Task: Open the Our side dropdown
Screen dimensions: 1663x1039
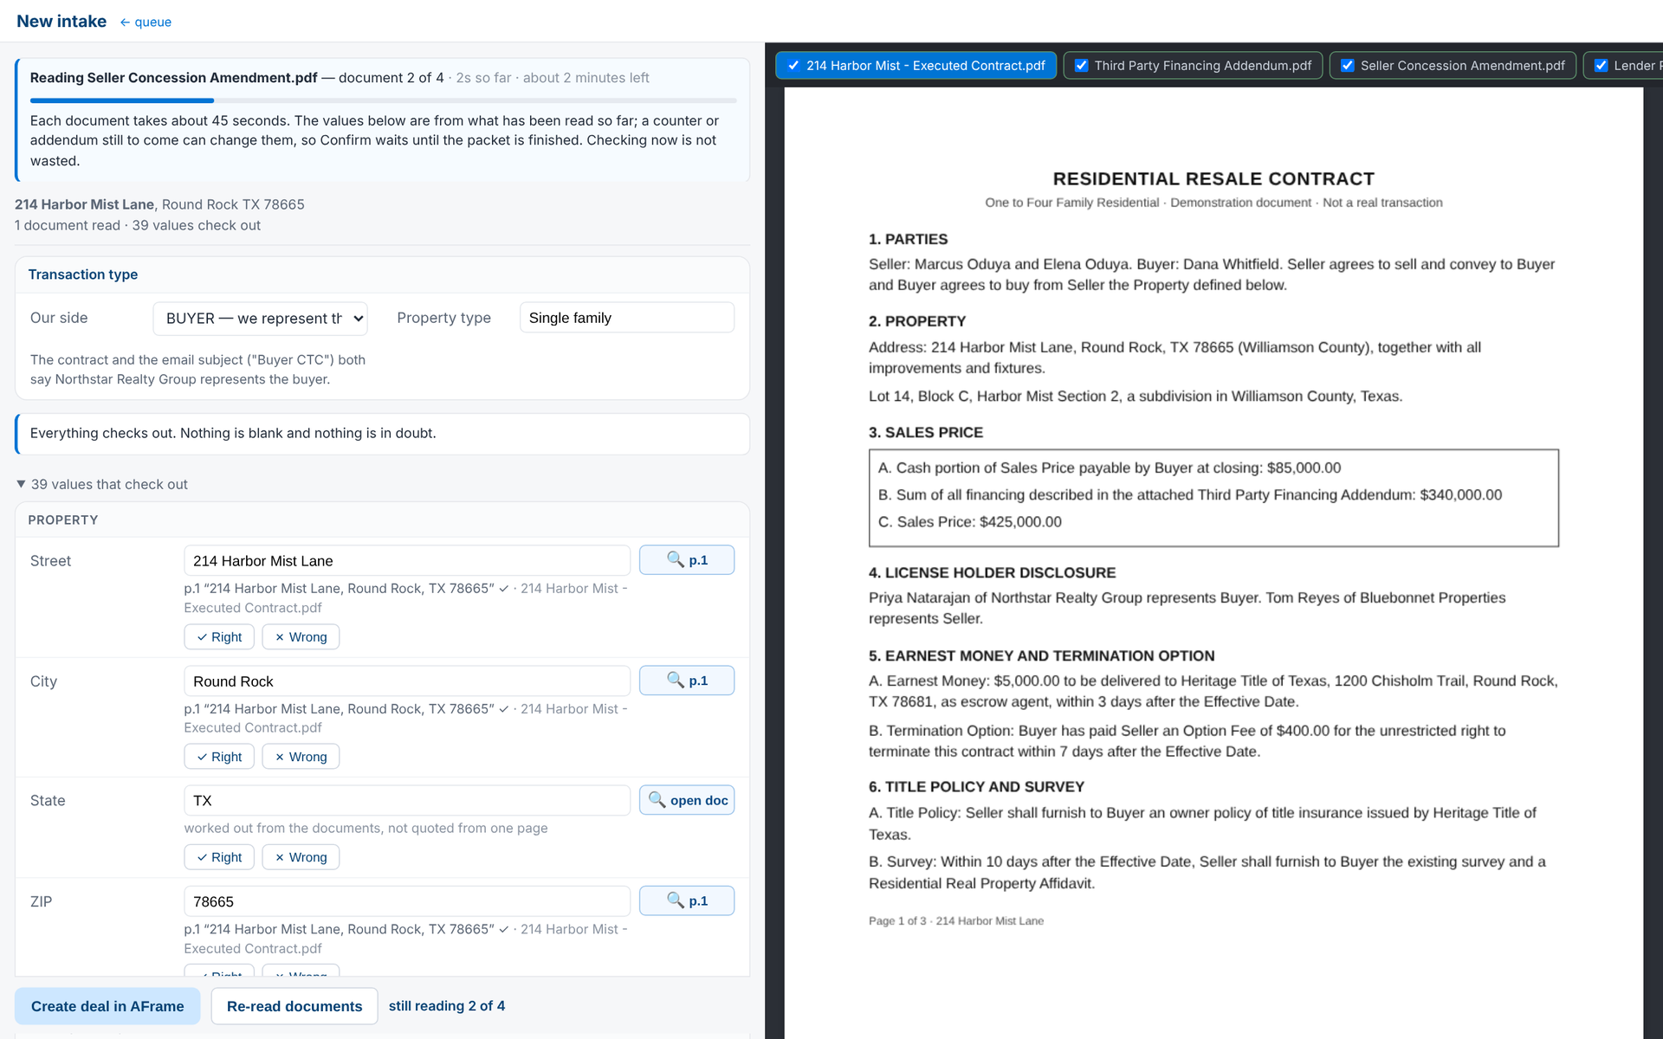Action: coord(260,319)
